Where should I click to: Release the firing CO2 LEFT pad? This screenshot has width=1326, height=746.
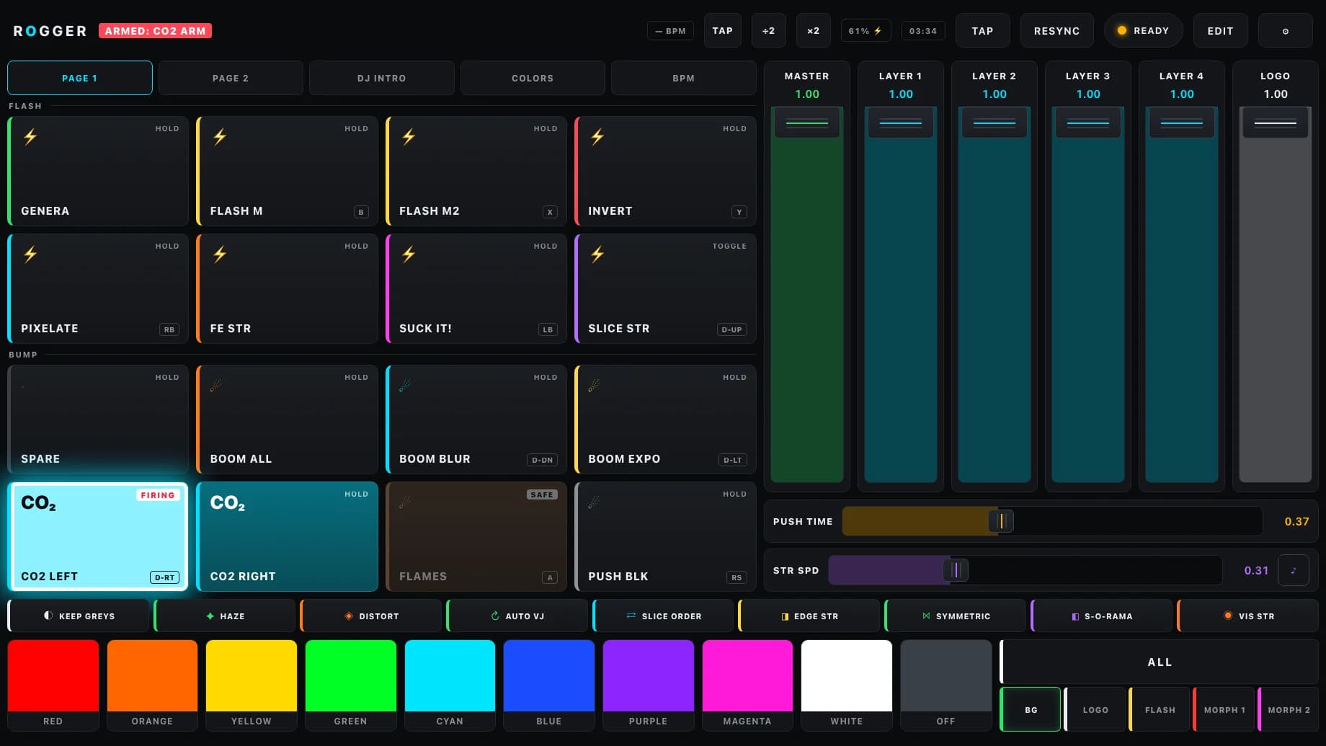click(x=98, y=536)
